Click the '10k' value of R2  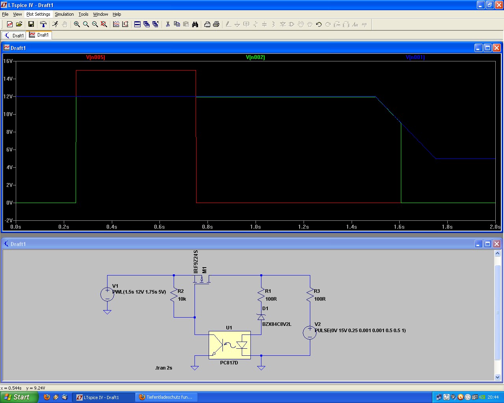tap(182, 299)
